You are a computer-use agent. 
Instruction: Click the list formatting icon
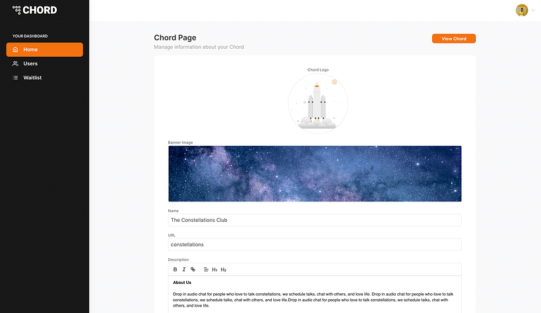coord(206,269)
